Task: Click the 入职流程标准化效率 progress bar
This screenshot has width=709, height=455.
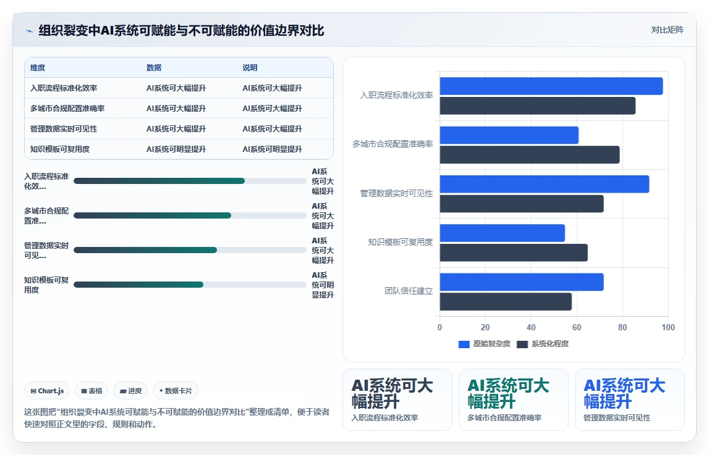Action: click(190, 181)
